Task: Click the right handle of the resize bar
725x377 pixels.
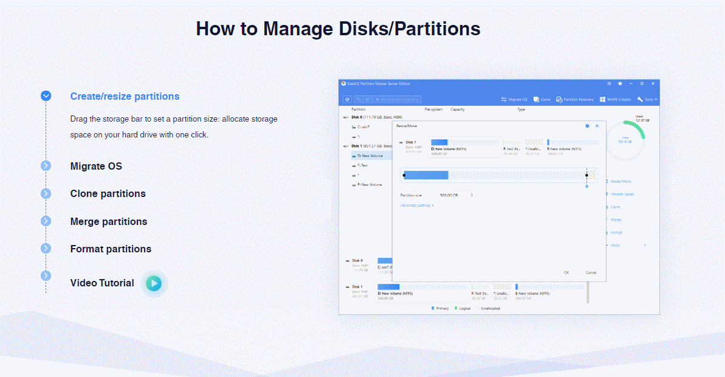Action: (587, 175)
